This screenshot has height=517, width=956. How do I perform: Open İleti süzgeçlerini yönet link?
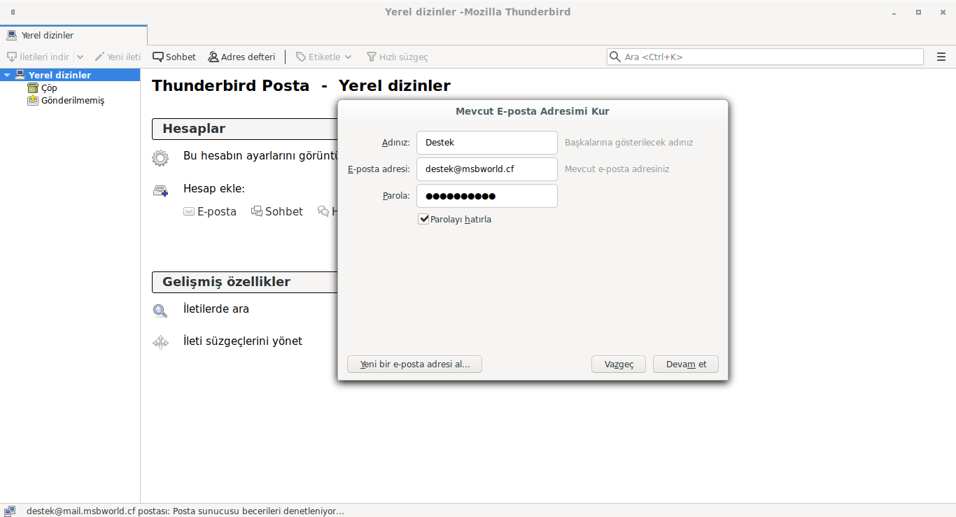(x=243, y=341)
